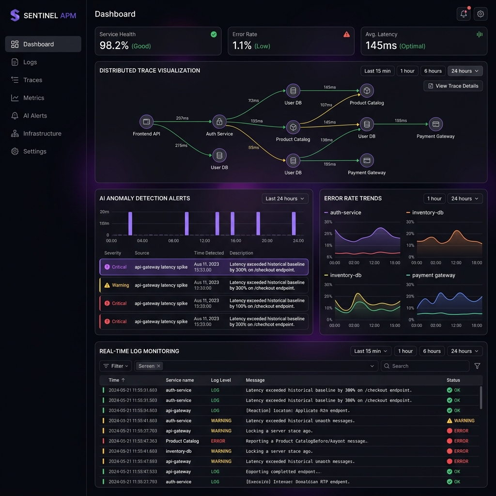Click the WARNING status triangle in log table
This screenshot has width=496, height=496.
[449, 421]
